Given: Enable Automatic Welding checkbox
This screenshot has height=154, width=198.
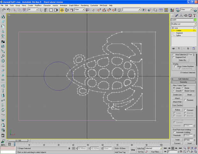Looking at the screenshot, I should pos(174,132).
